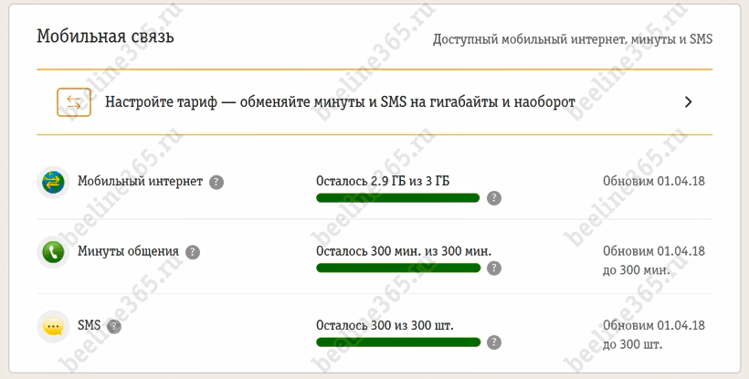
Task: Click the Мобильный интернет label
Action: pyautogui.click(x=141, y=182)
